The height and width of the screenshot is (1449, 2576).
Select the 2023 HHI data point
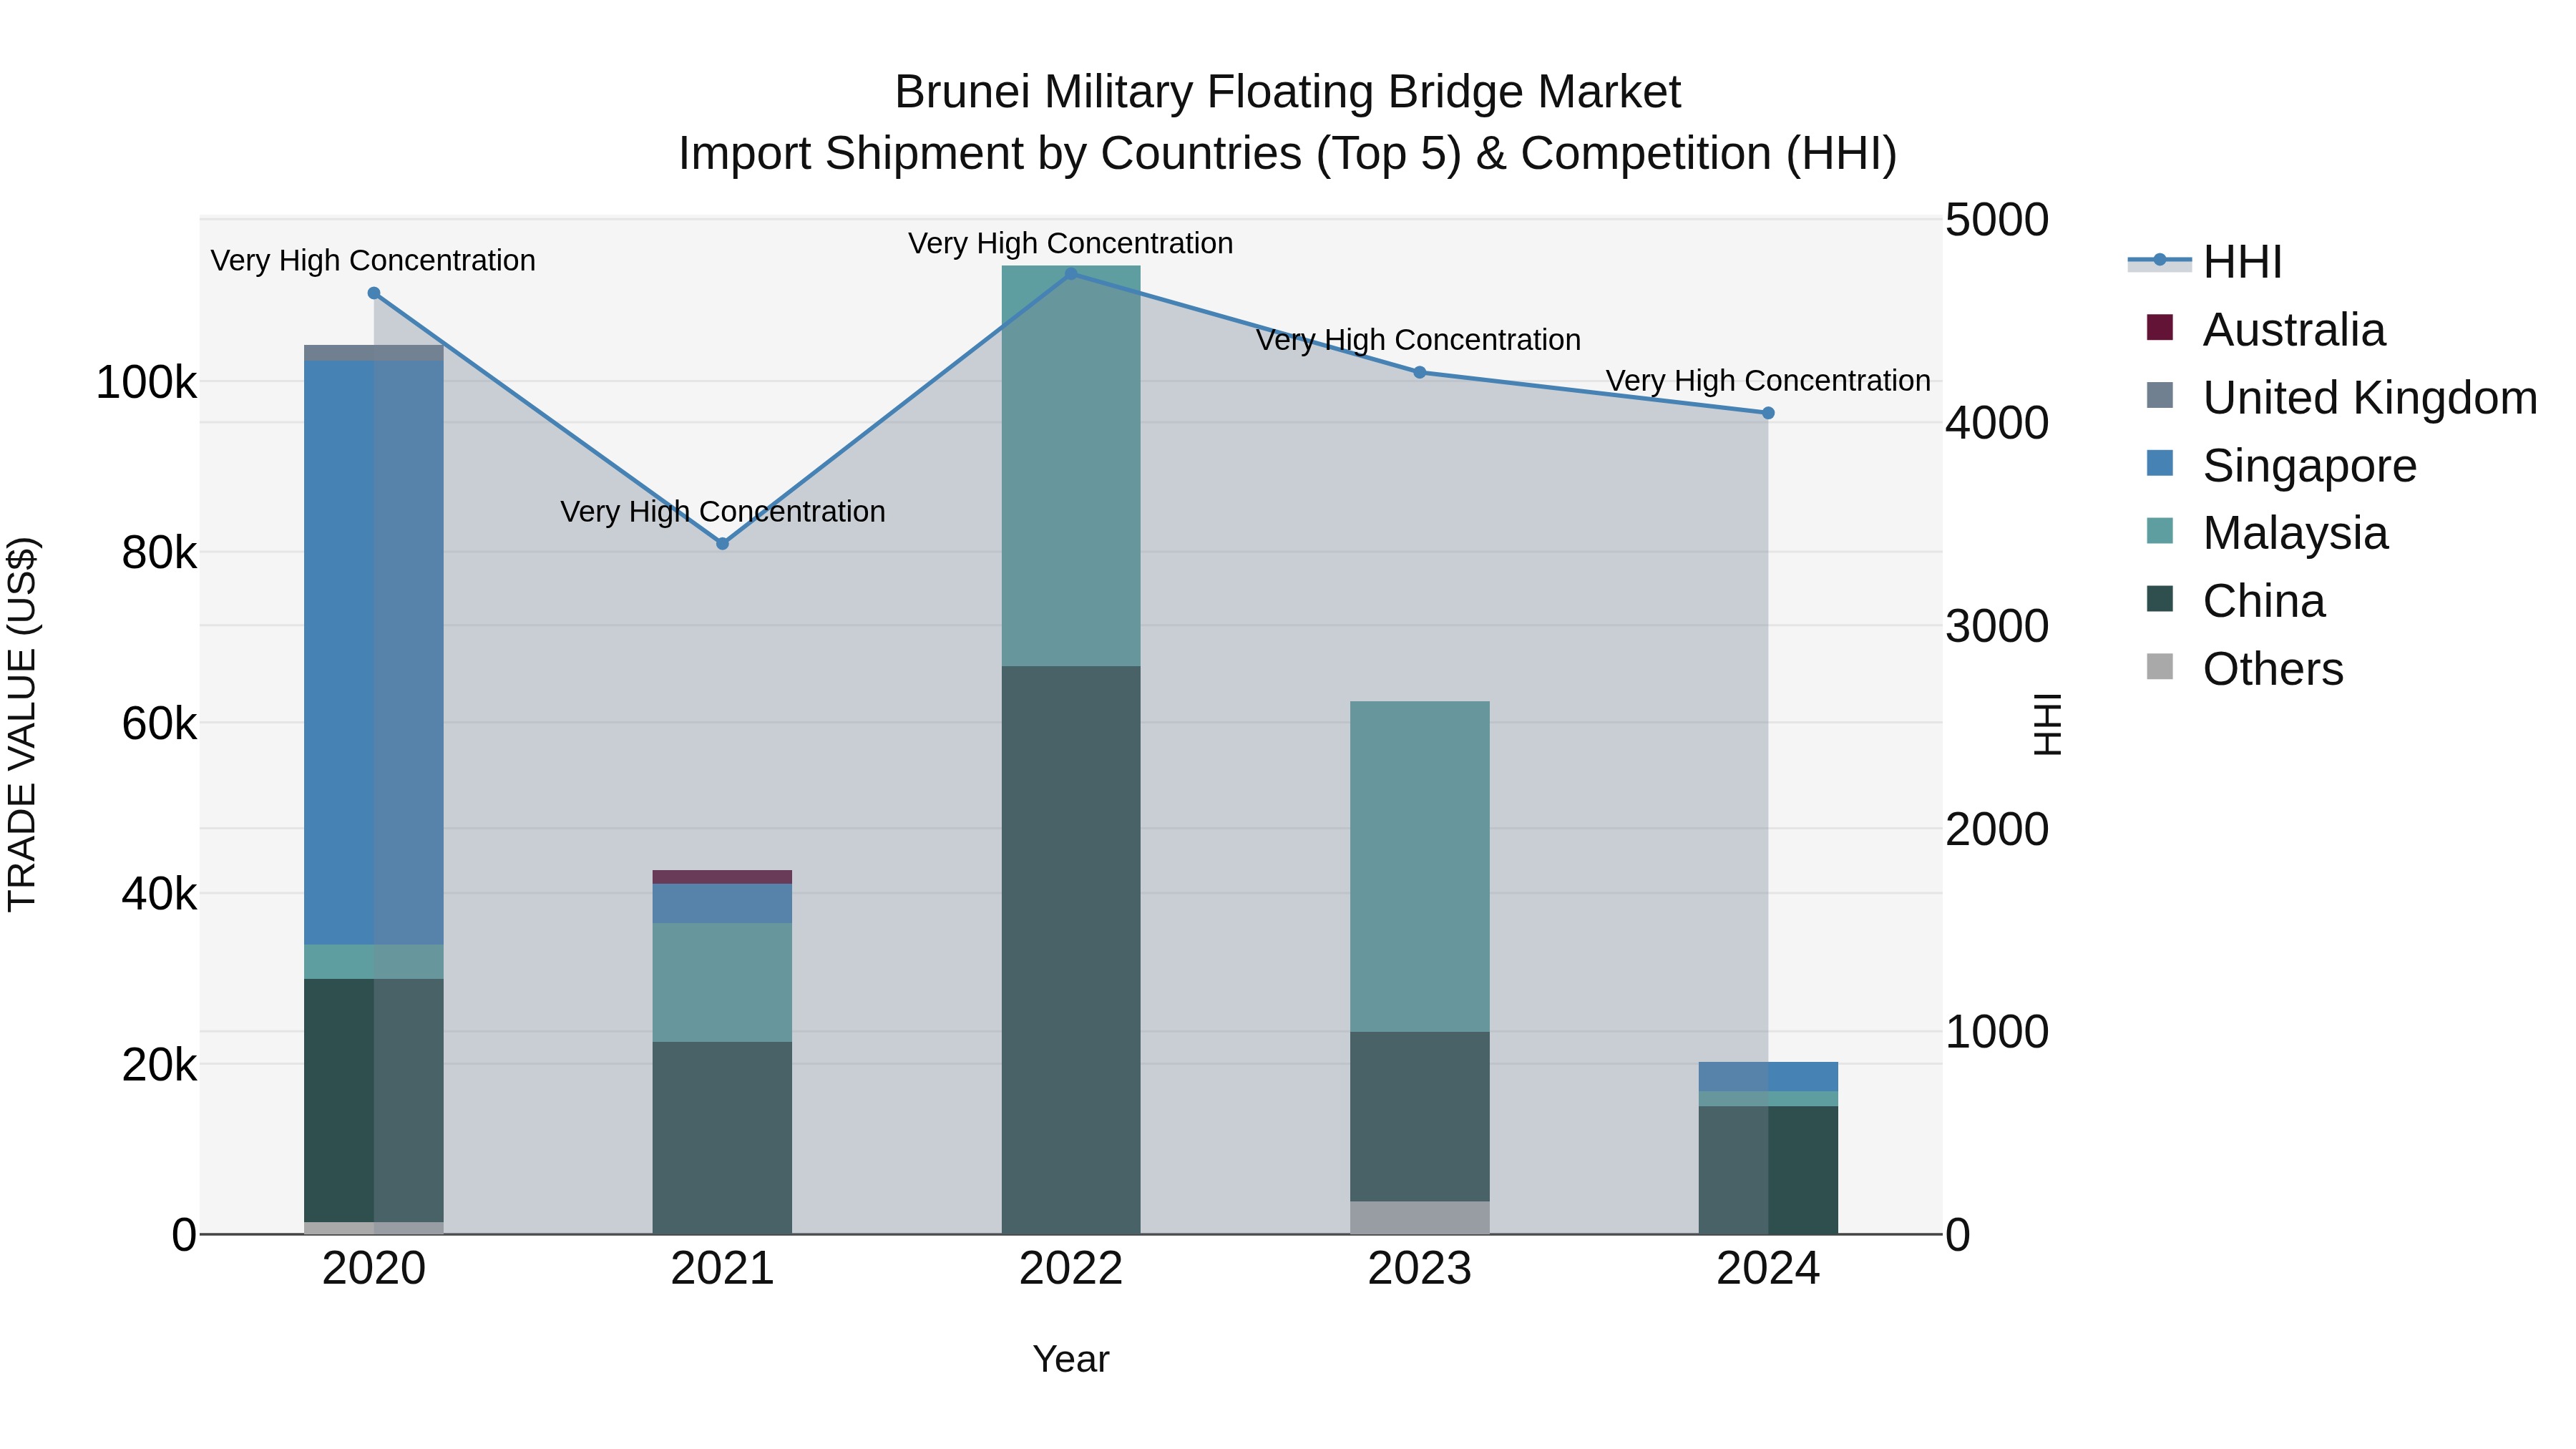click(1419, 372)
